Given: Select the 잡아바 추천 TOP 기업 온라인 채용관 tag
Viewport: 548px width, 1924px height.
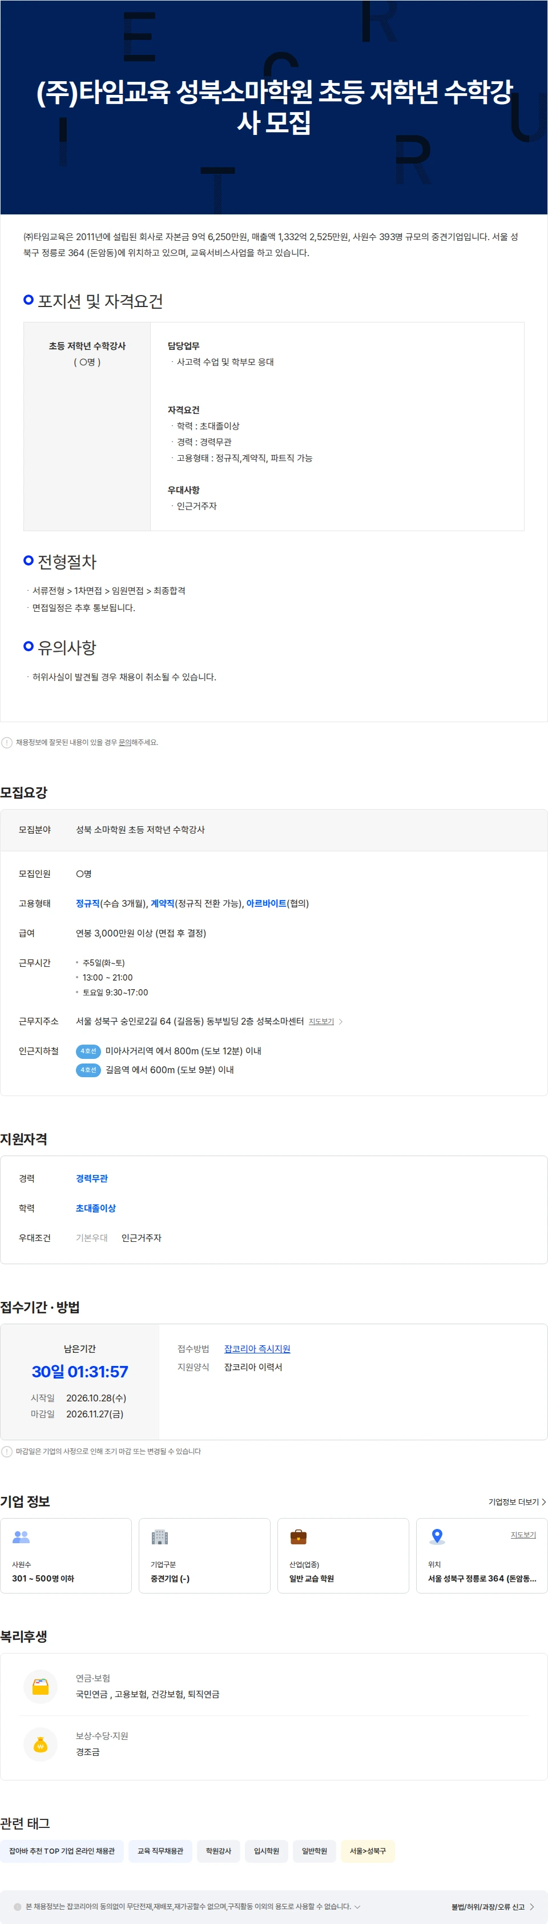Looking at the screenshot, I should [62, 1851].
